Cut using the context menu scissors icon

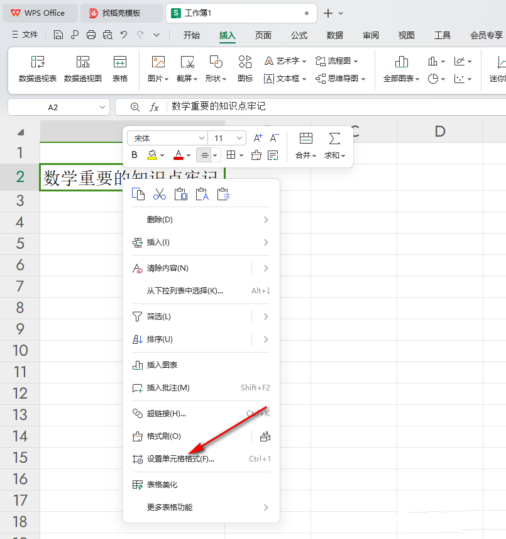(160, 194)
